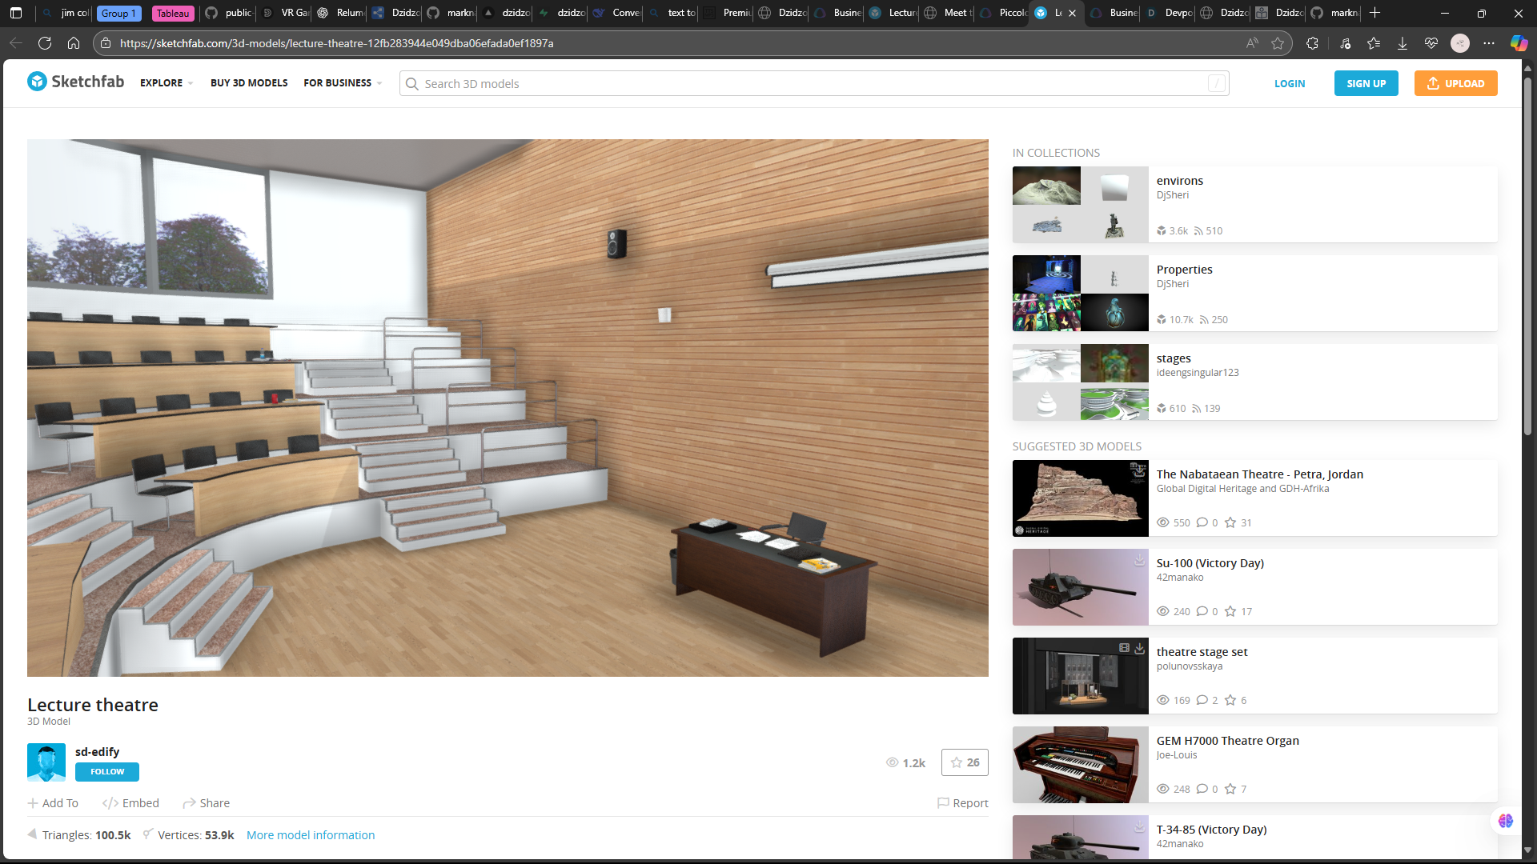
Task: Expand the Explore dropdown menu
Action: point(166,83)
